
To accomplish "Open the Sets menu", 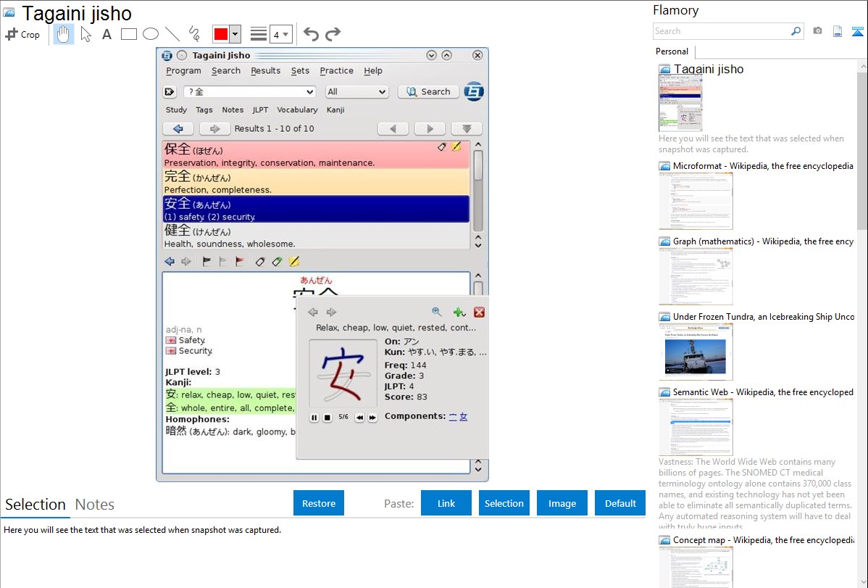I will (300, 71).
